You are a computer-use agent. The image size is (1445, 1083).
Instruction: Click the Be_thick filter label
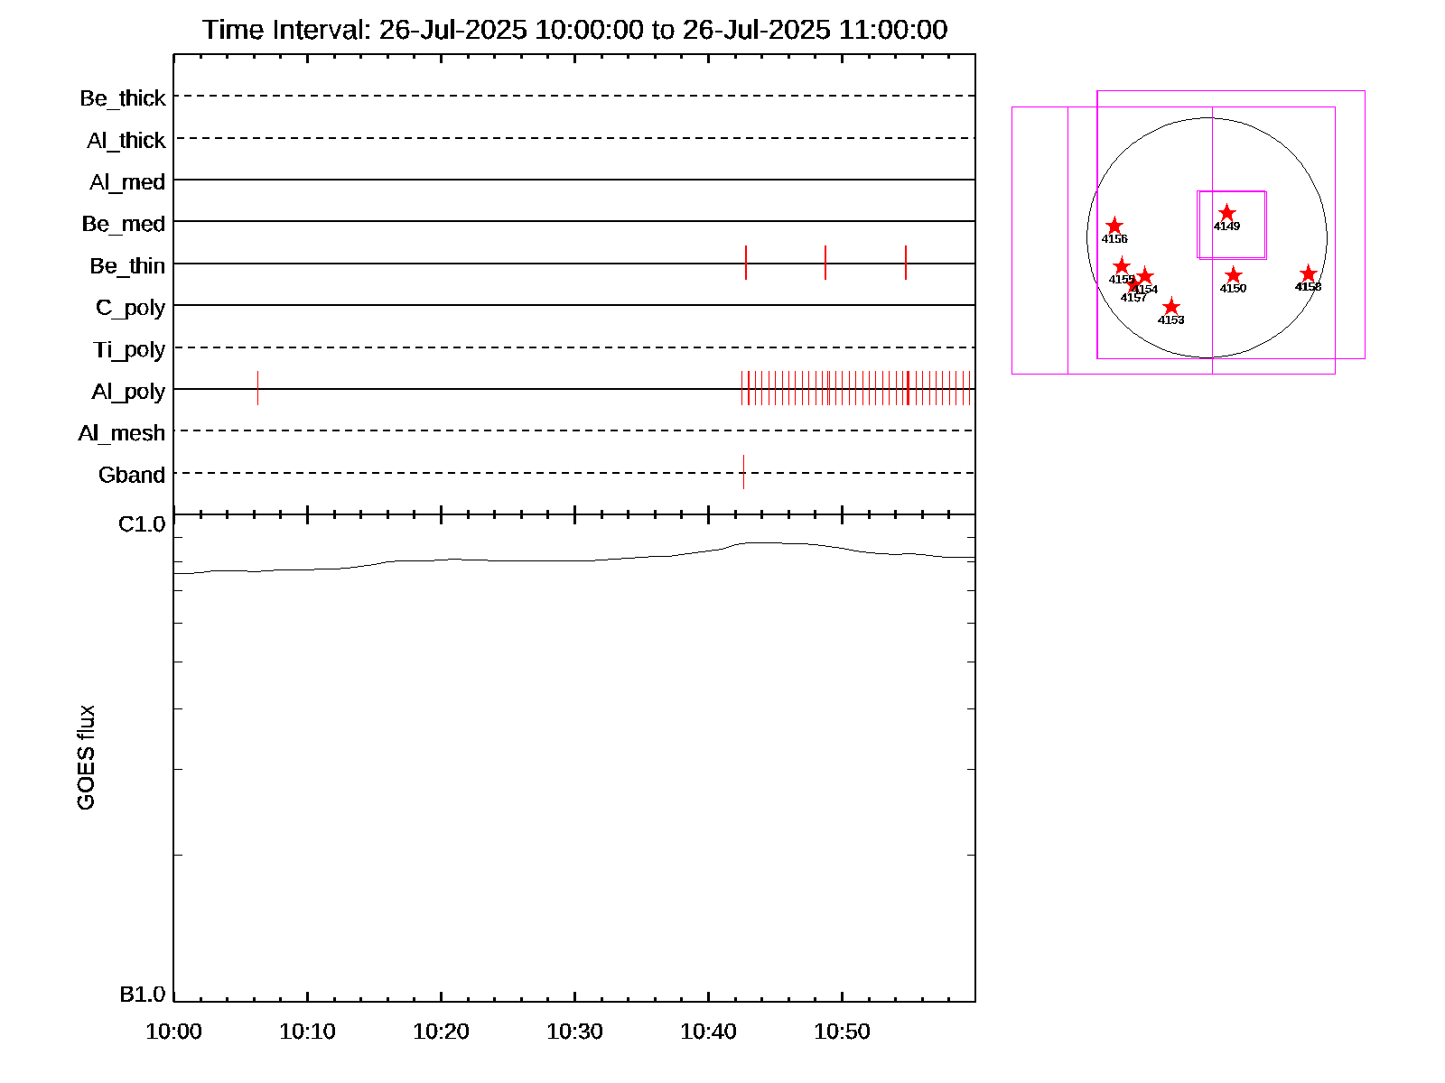(x=123, y=98)
